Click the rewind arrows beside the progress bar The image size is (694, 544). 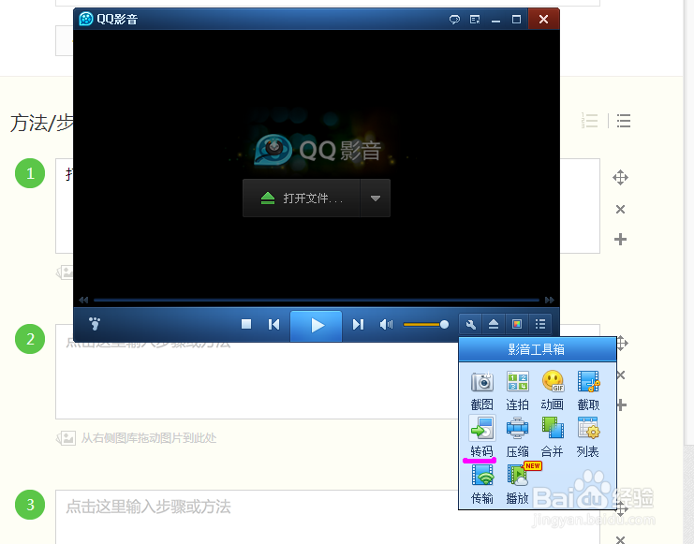click(83, 301)
